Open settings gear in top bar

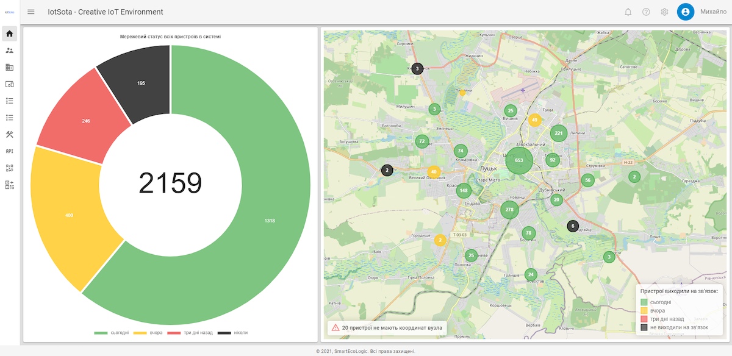664,12
